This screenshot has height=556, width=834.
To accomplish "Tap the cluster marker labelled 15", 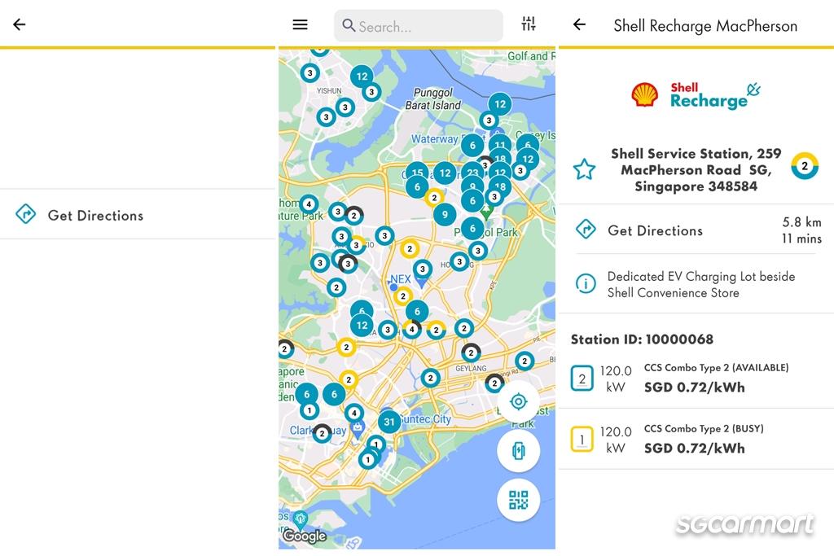I will tap(417, 173).
